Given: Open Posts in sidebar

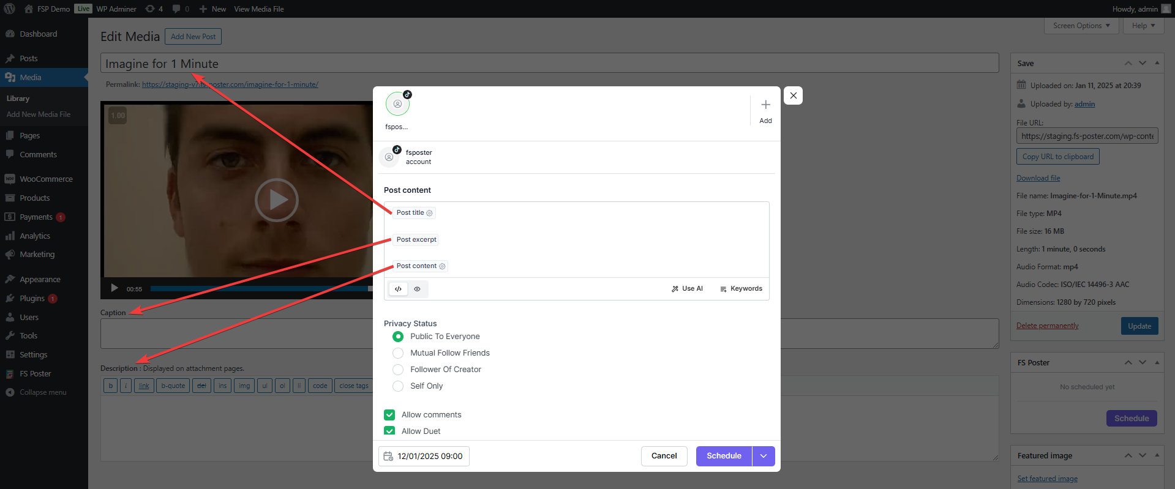Looking at the screenshot, I should (x=29, y=58).
